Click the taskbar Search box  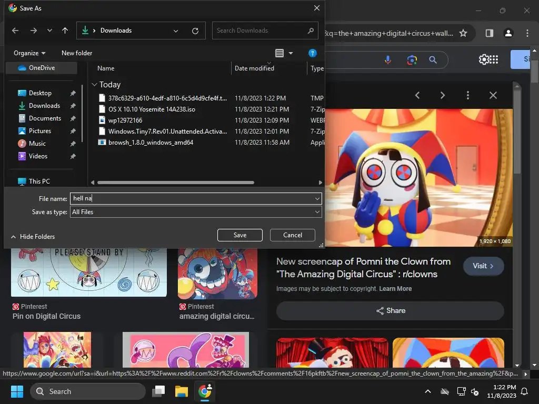point(88,391)
